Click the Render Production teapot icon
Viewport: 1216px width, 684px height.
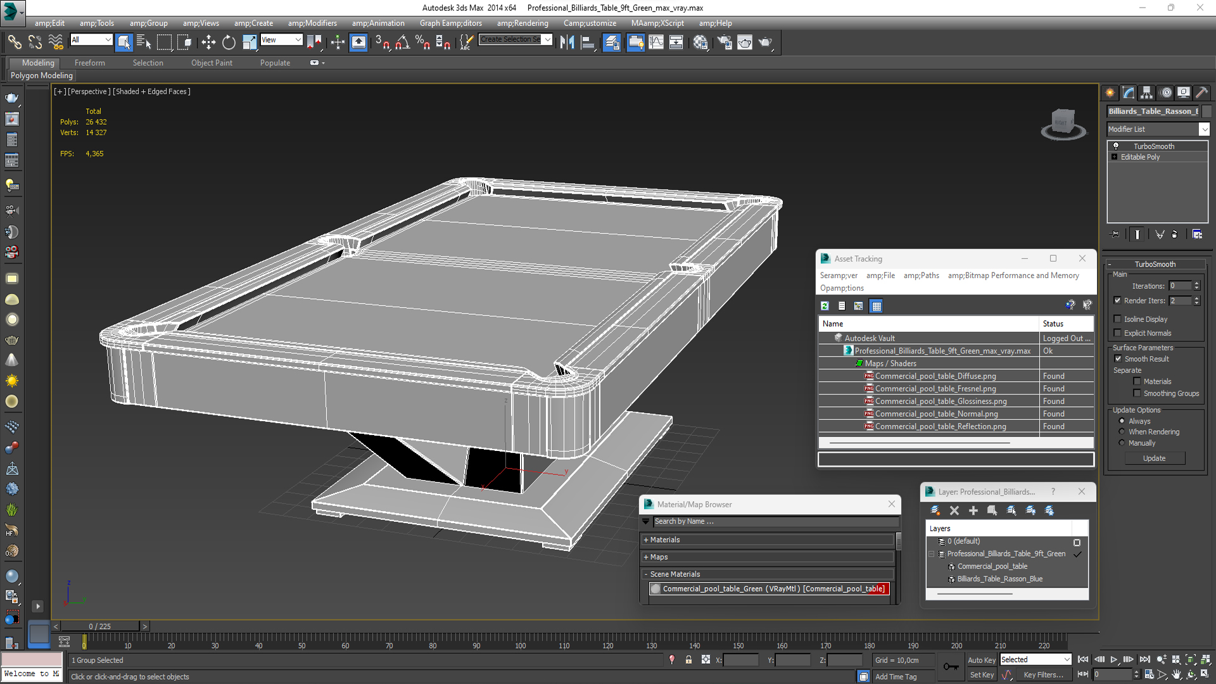[765, 42]
